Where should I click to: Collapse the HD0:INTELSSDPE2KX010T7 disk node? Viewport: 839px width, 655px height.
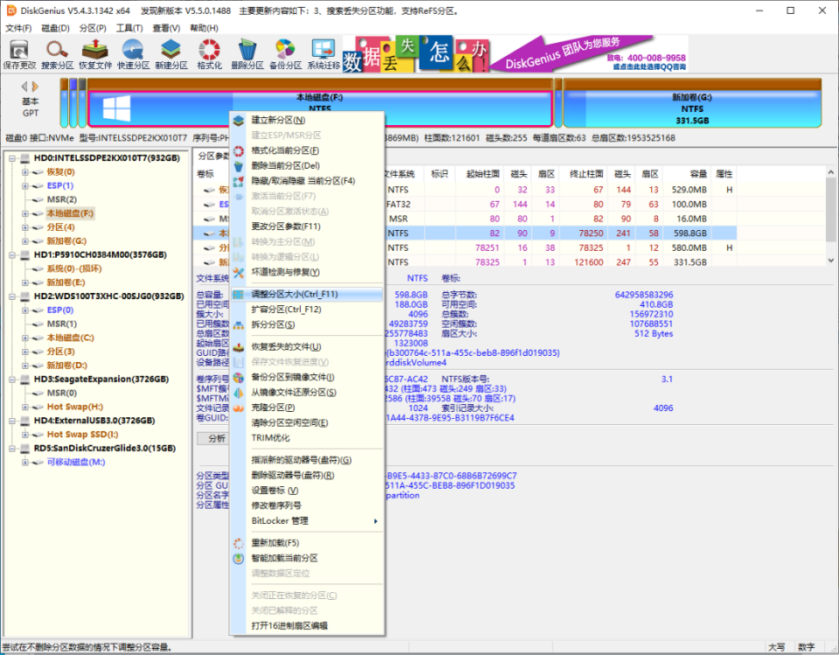tap(13, 158)
